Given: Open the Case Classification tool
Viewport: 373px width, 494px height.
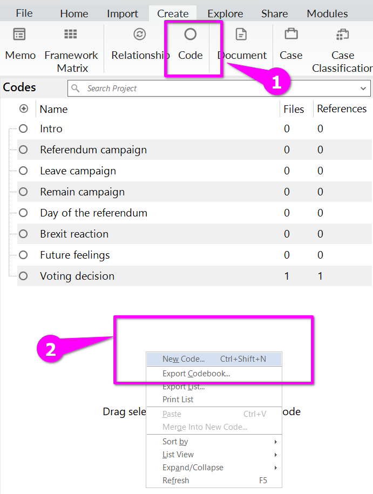Looking at the screenshot, I should [342, 35].
